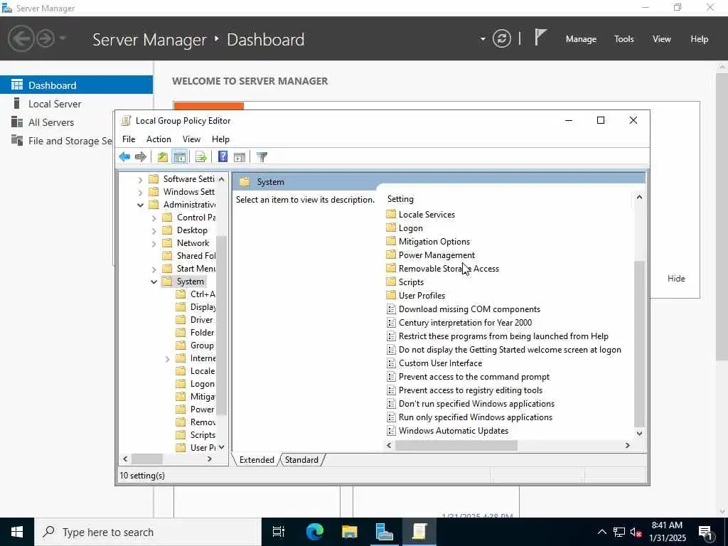
Task: Open Server Manager notifications flag
Action: coord(540,37)
